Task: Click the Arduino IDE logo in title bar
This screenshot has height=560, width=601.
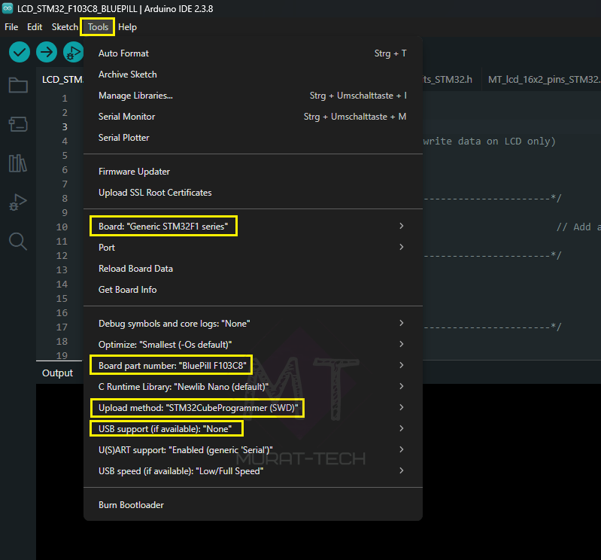Action: click(8, 8)
